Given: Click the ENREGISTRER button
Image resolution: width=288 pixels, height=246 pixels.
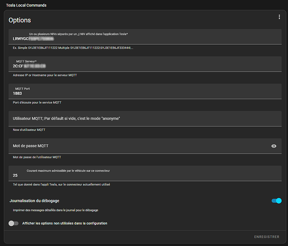Looking at the screenshot, I should click(x=267, y=237).
